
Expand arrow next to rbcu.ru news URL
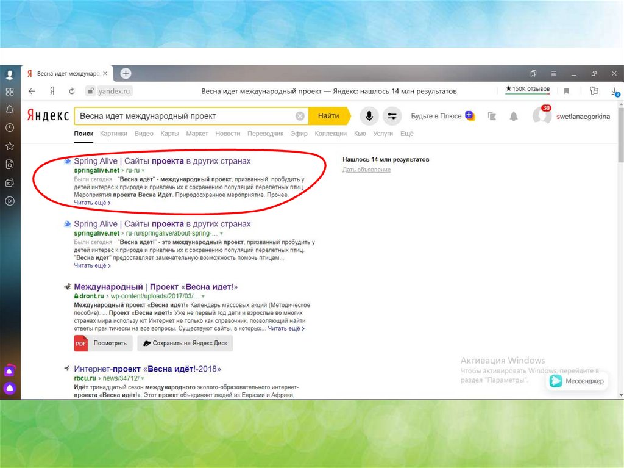143,378
